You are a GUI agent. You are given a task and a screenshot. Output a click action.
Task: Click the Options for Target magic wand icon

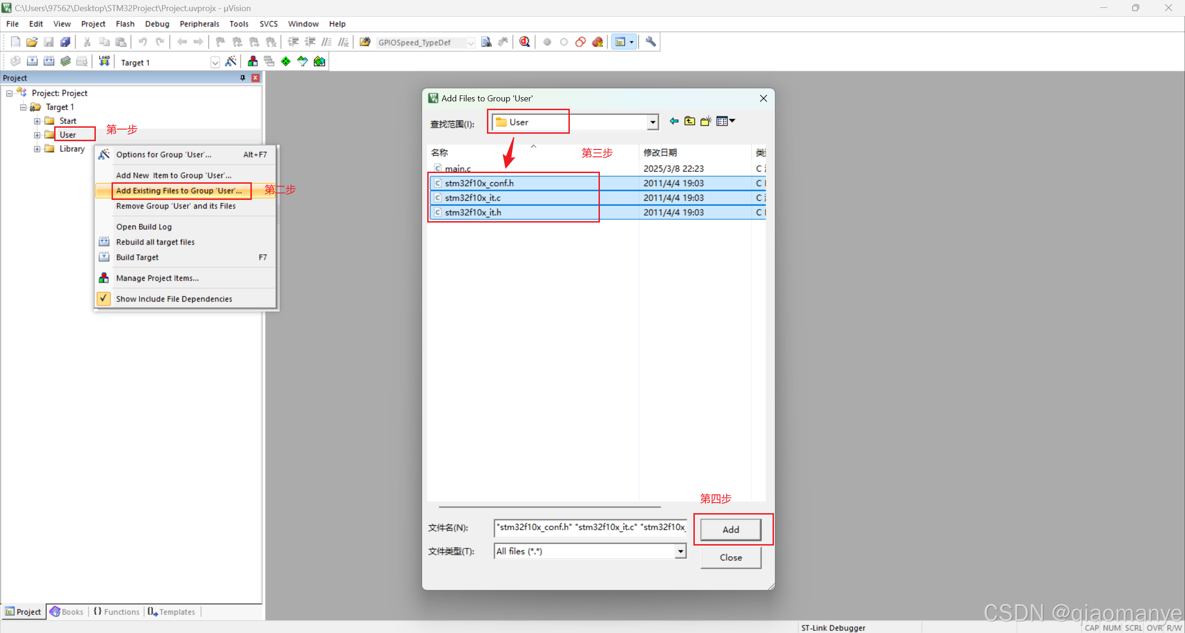(231, 62)
